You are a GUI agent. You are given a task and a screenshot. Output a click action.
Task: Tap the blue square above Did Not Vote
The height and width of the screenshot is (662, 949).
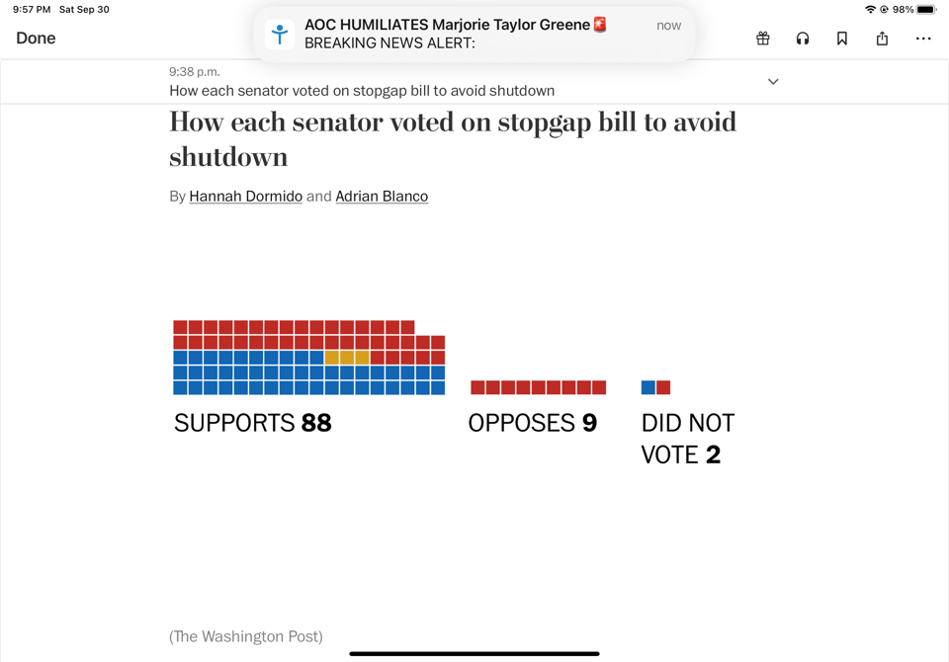(x=648, y=387)
